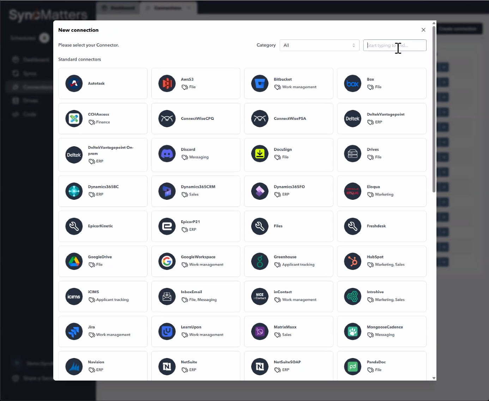
Task: Select the Jira logo icon
Action: pos(74,331)
